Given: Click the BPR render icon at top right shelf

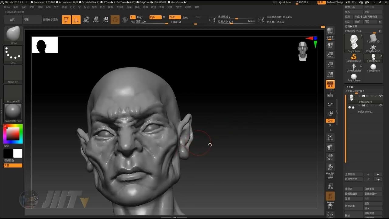Looking at the screenshot, I should click(x=330, y=30).
